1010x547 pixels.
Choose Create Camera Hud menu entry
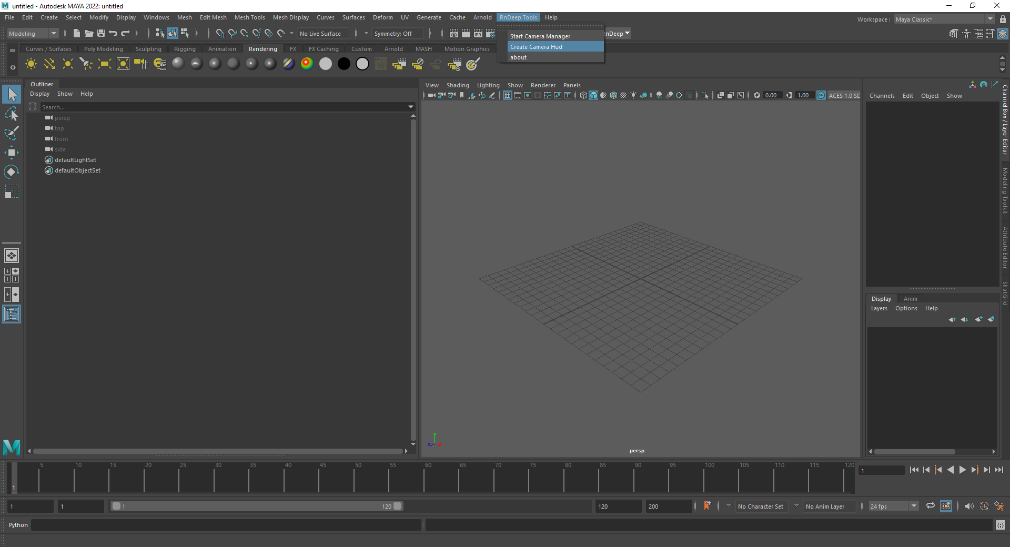point(536,47)
